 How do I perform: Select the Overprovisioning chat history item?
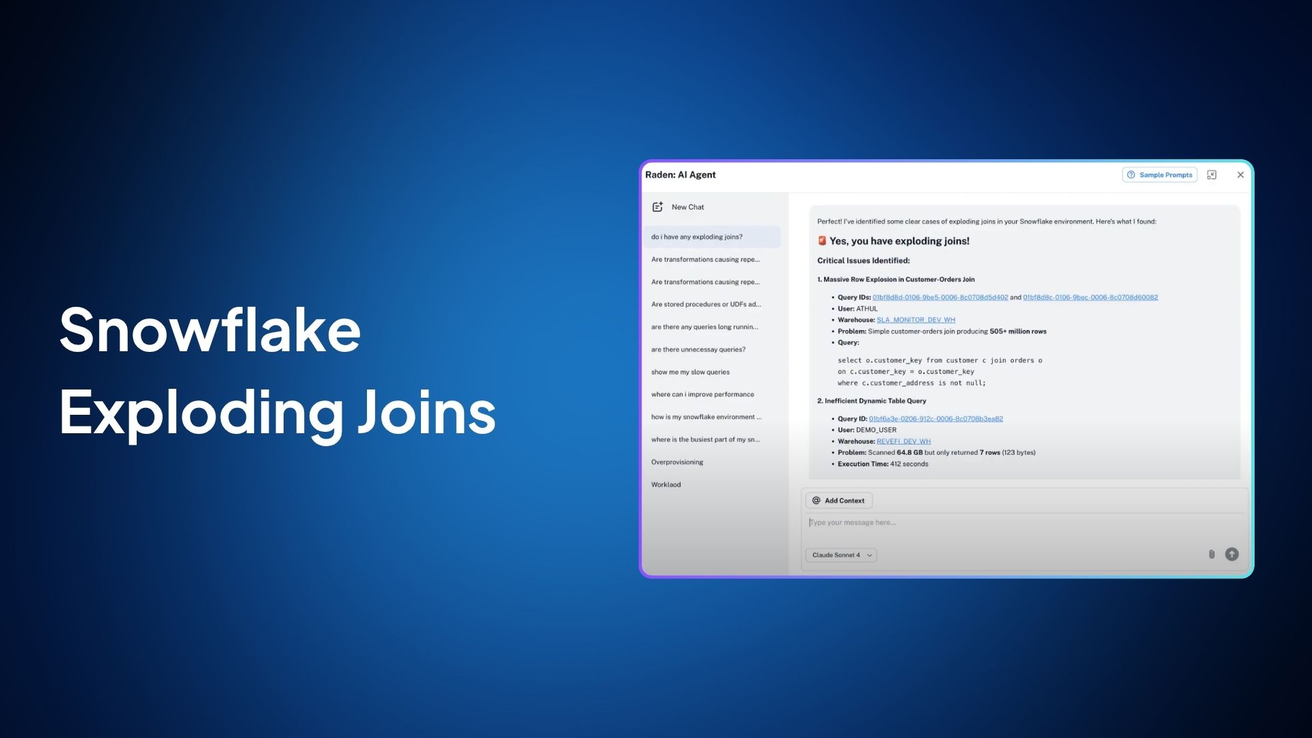click(x=677, y=463)
